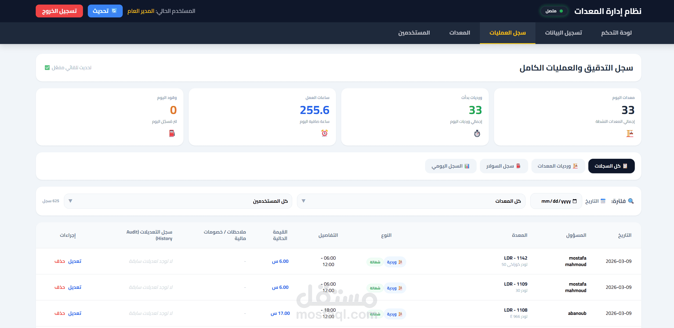Screen dimensions: 674x328
Task: Show the السجل اليومي daily log view
Action: pyautogui.click(x=450, y=166)
